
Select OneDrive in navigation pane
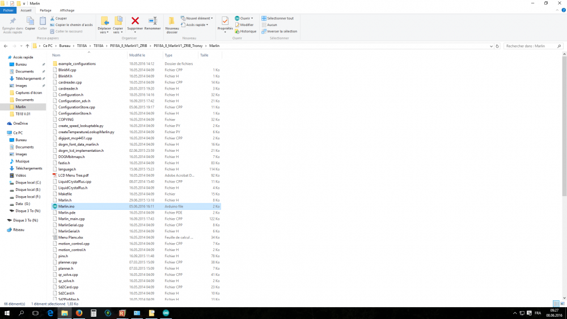20,124
